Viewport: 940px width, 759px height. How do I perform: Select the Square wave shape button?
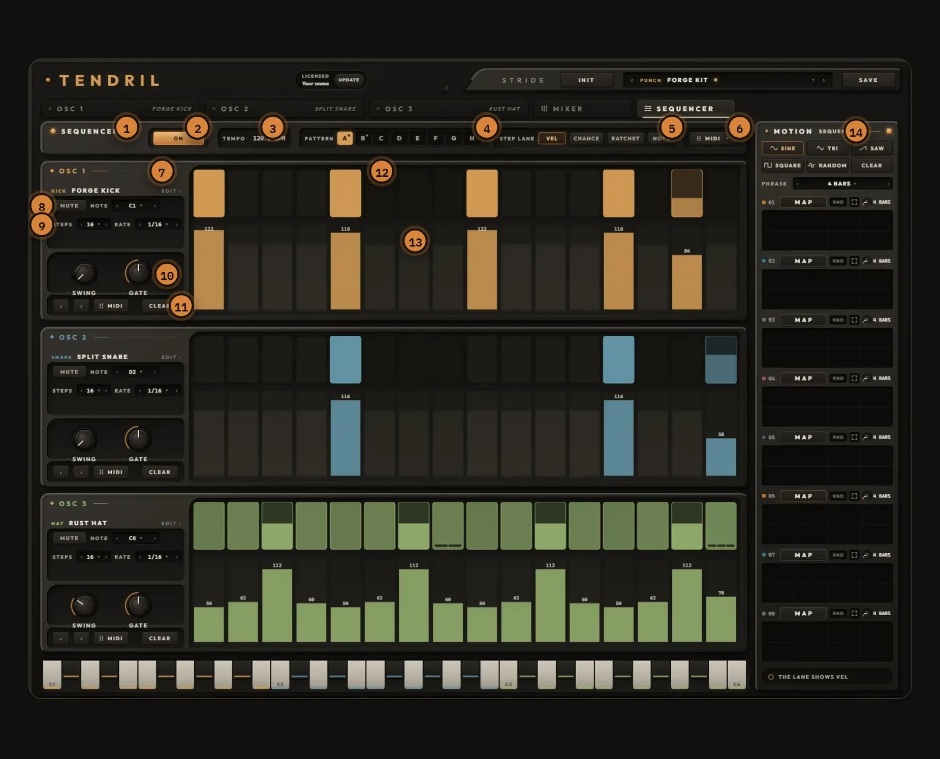click(x=782, y=166)
